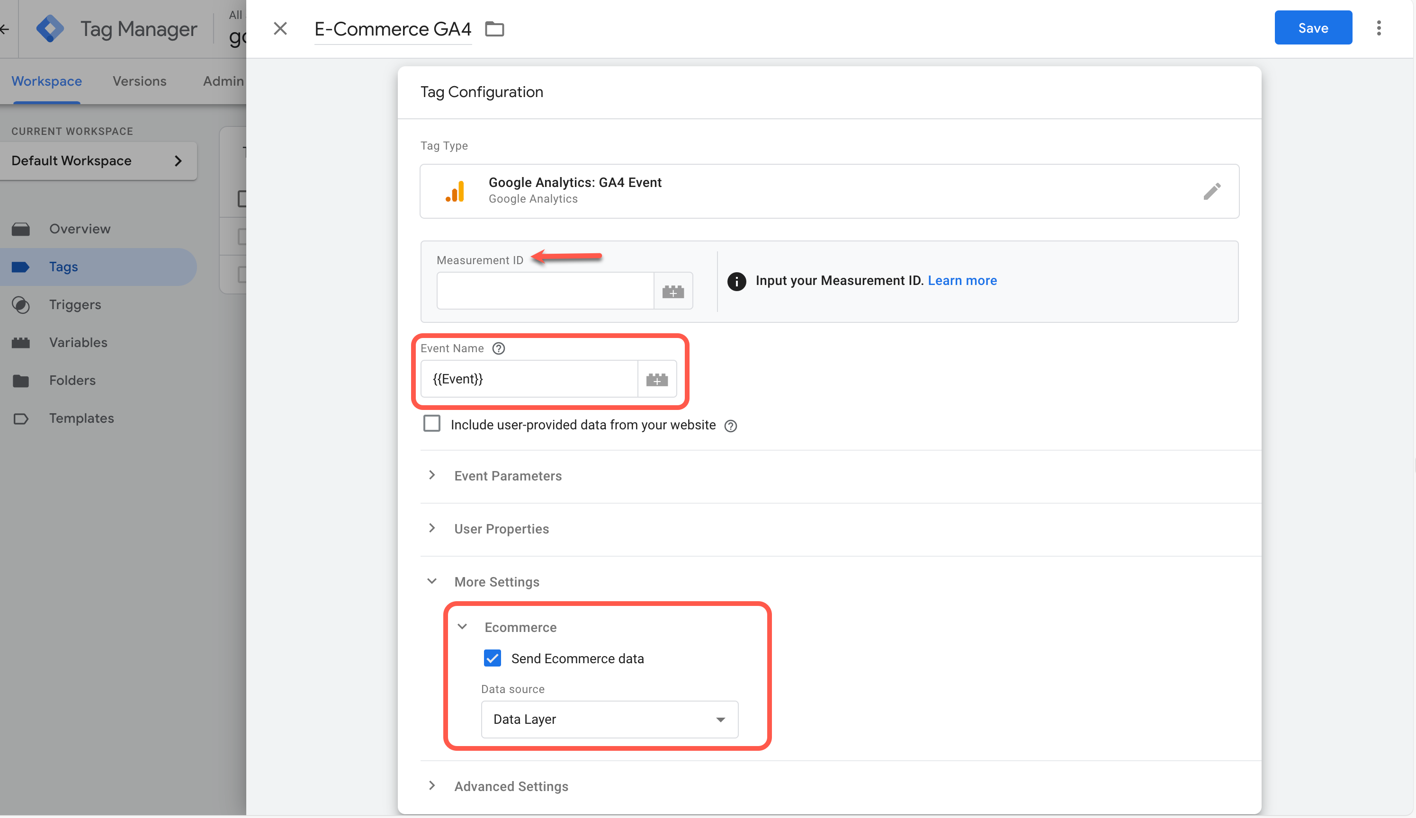This screenshot has height=818, width=1416.
Task: Open the three-dot more actions menu
Action: coord(1379,28)
